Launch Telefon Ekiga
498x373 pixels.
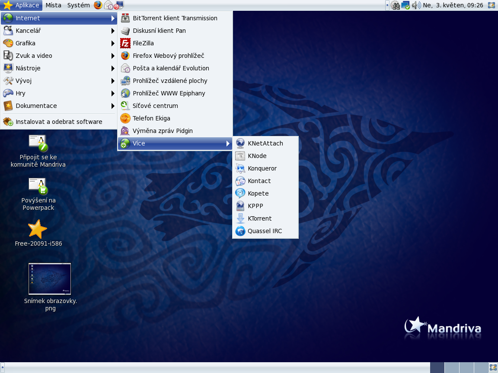175,118
